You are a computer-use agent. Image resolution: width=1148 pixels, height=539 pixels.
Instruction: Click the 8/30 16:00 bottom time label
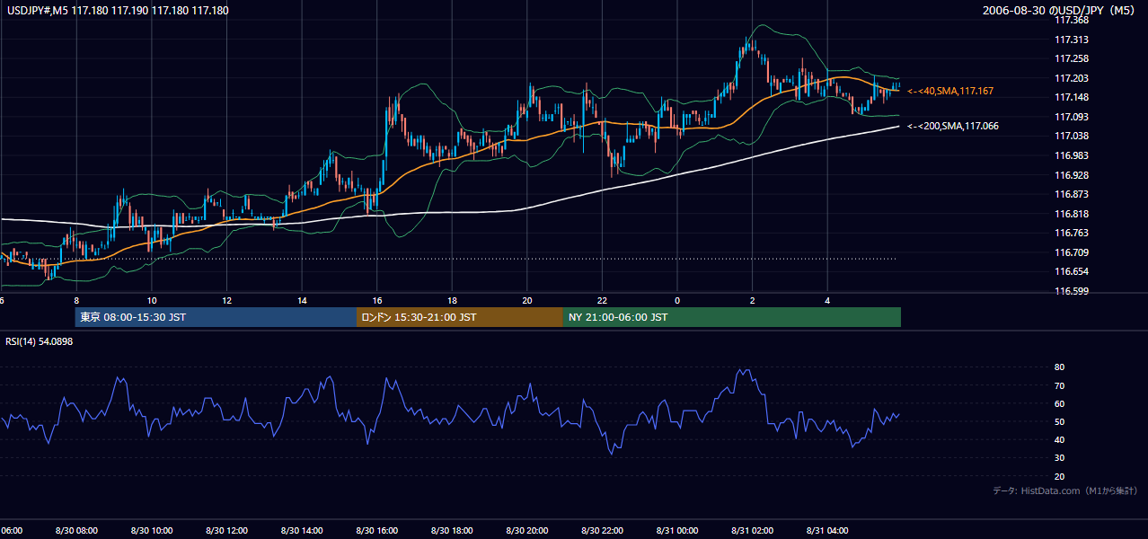[377, 530]
